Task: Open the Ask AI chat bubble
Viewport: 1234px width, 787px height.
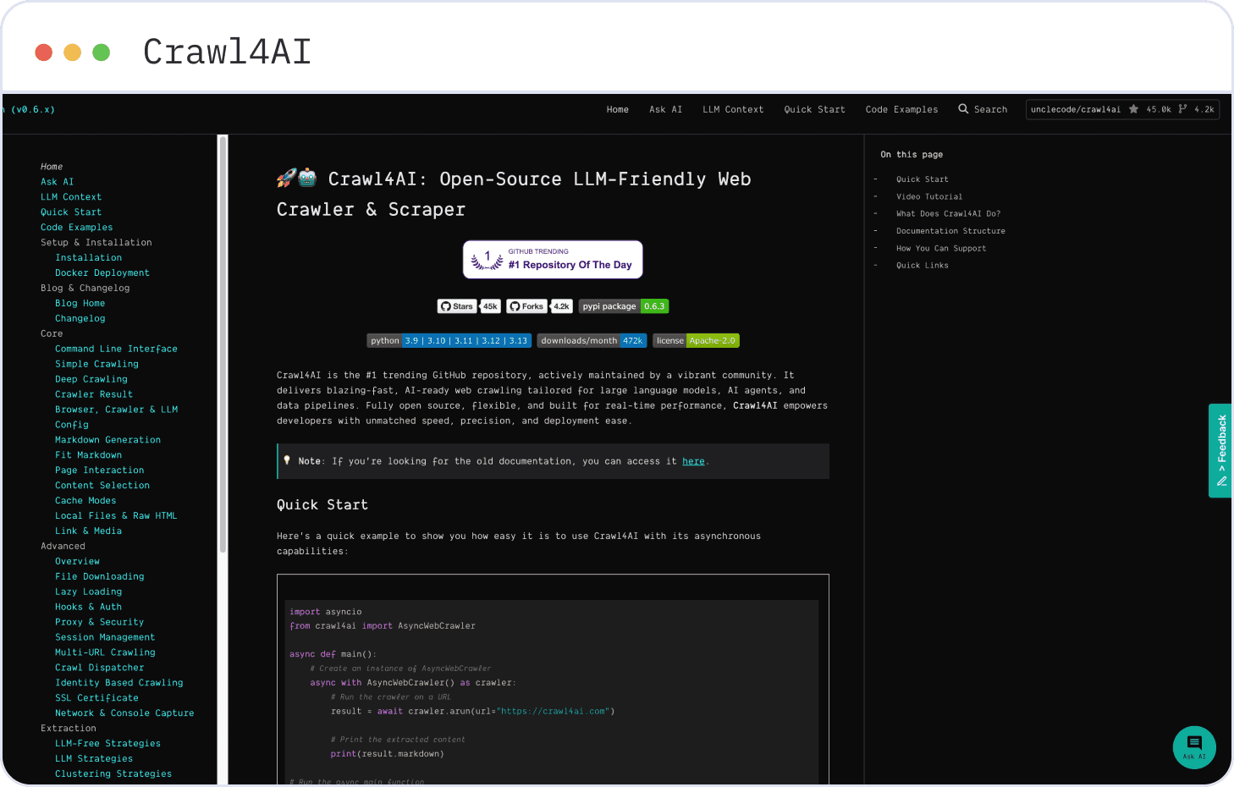Action: pos(1194,747)
